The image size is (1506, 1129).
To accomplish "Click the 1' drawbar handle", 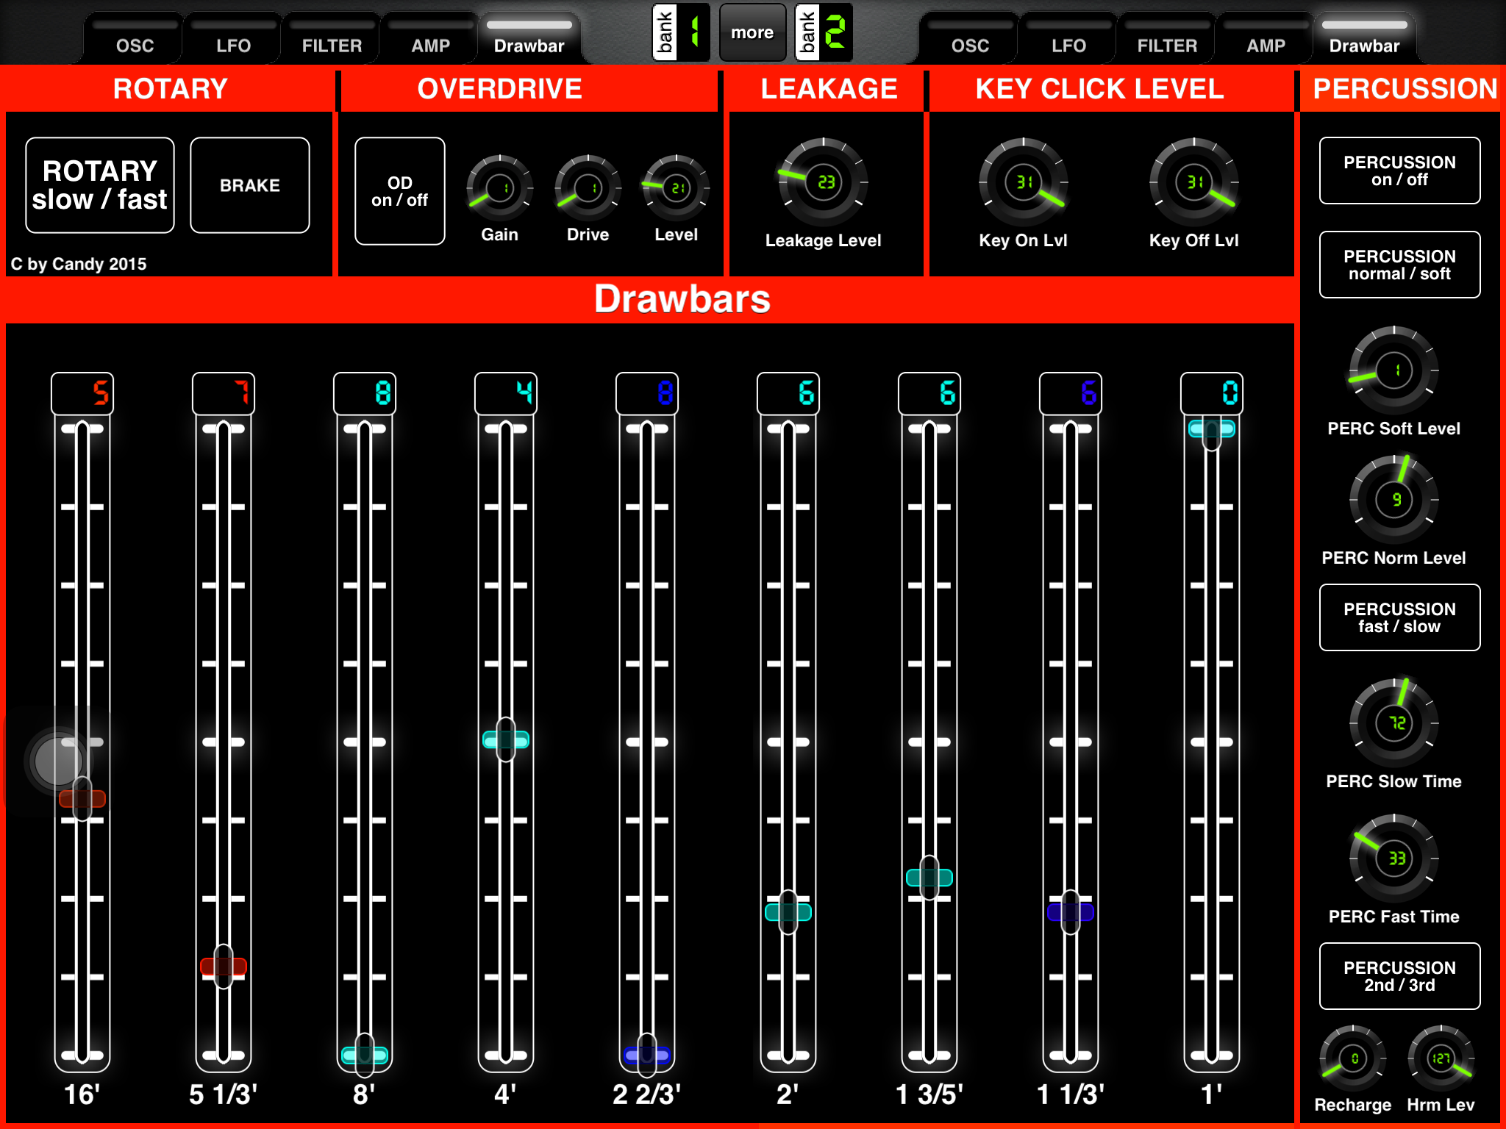I will click(1212, 429).
